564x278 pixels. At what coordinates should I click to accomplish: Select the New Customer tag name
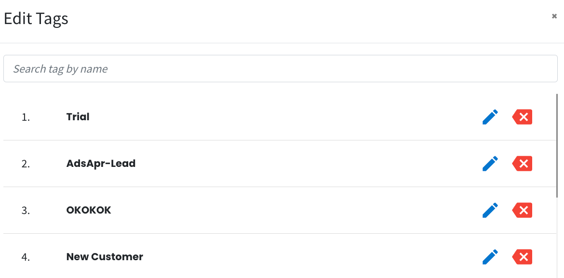pyautogui.click(x=105, y=257)
